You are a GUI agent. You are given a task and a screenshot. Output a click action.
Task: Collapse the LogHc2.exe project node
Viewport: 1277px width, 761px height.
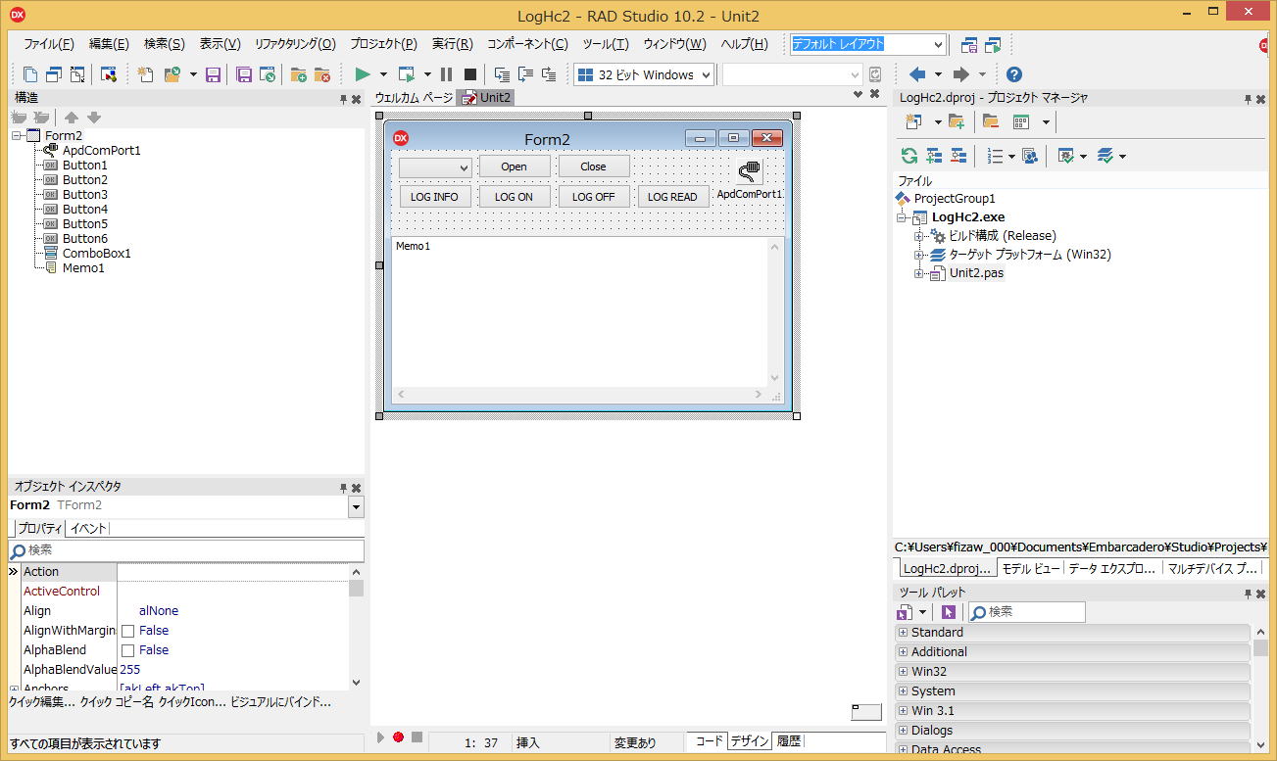click(902, 217)
